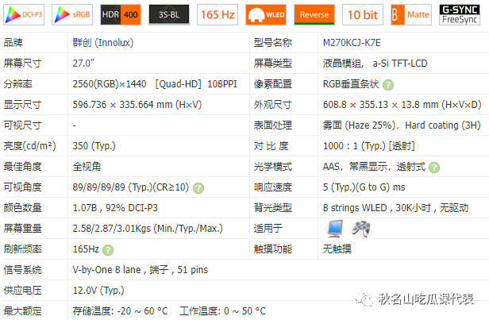Click contrast ratio 1000 : 1 (Typ.)
489x320 pixels.
tap(354, 145)
